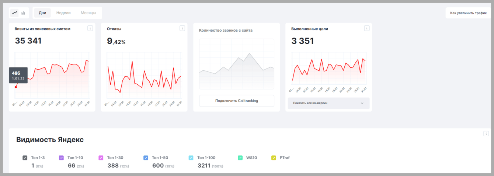Click the 9,42% bounce rate value
This screenshot has width=494, height=176.
(x=116, y=41)
